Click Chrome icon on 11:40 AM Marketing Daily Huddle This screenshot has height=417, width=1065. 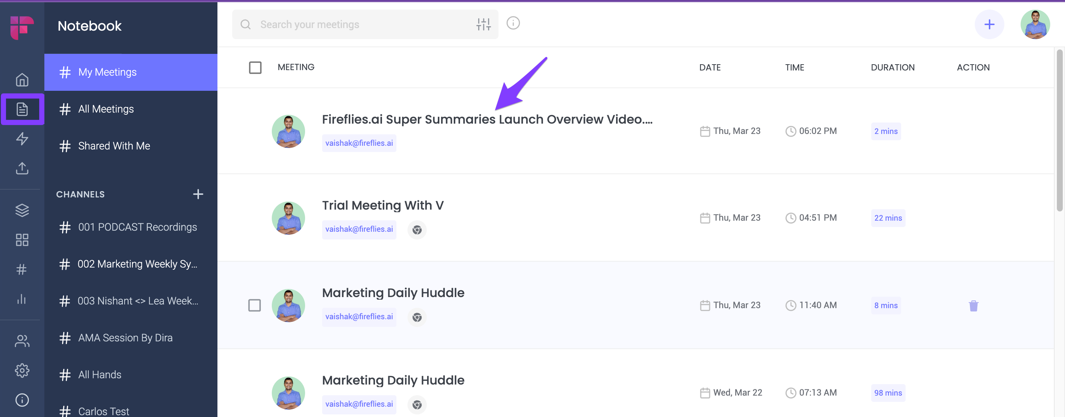pos(417,317)
